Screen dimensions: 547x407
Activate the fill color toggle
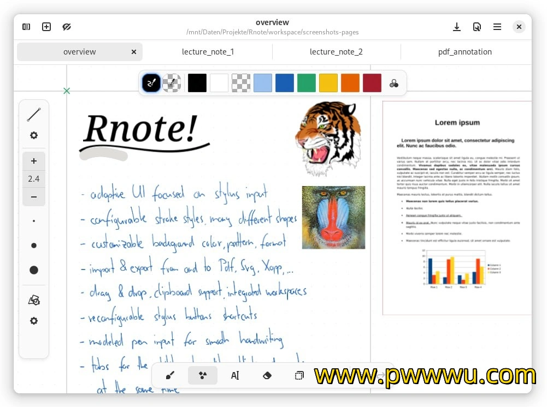tap(172, 83)
